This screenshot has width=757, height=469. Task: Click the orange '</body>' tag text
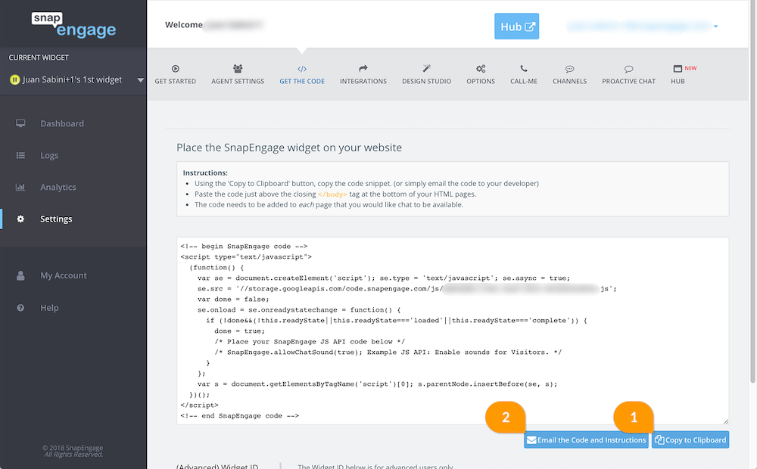pyautogui.click(x=332, y=194)
